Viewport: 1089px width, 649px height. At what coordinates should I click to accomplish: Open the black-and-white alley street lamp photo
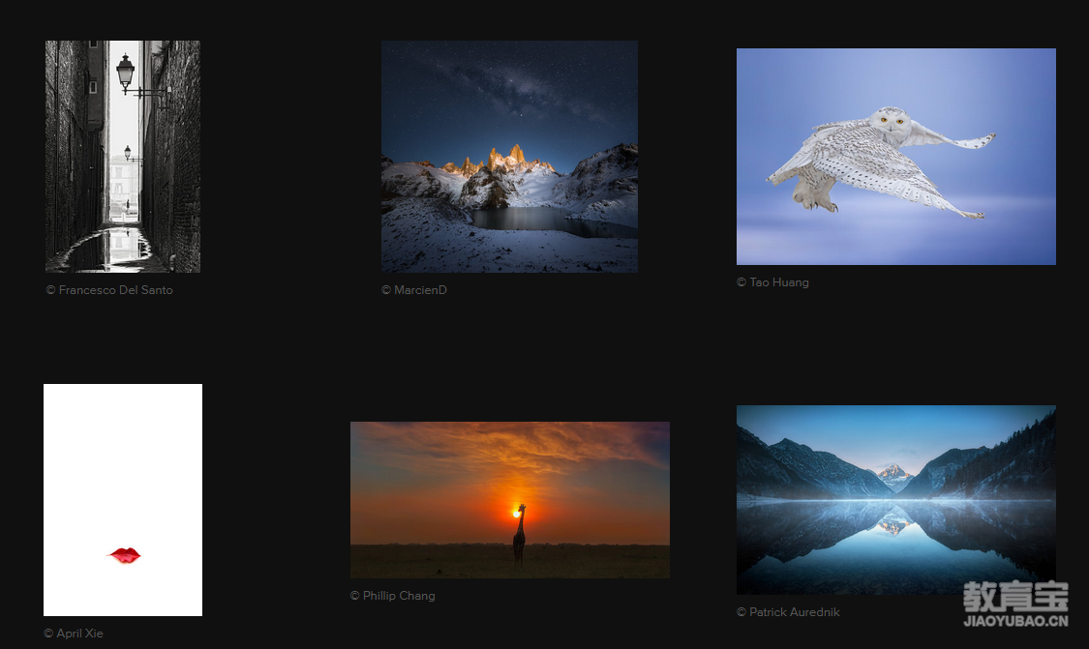tap(123, 156)
